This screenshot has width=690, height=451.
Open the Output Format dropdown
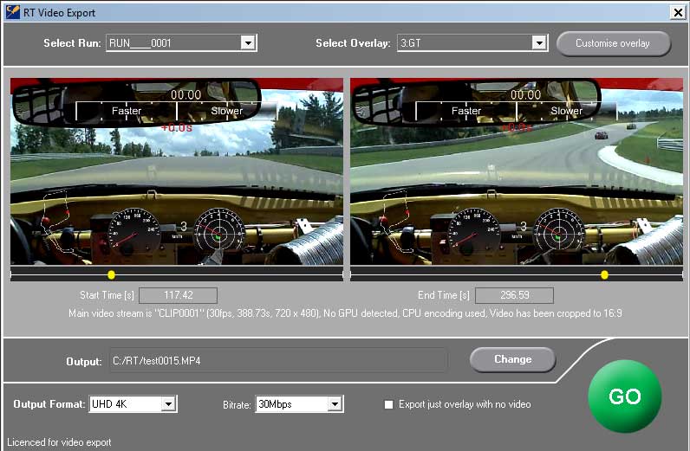coord(168,404)
